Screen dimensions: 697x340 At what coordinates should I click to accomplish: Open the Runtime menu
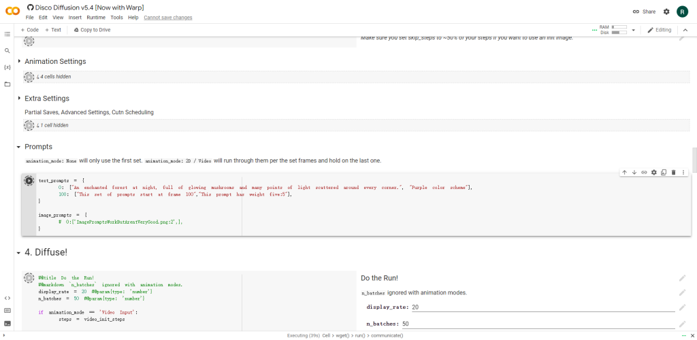point(96,18)
